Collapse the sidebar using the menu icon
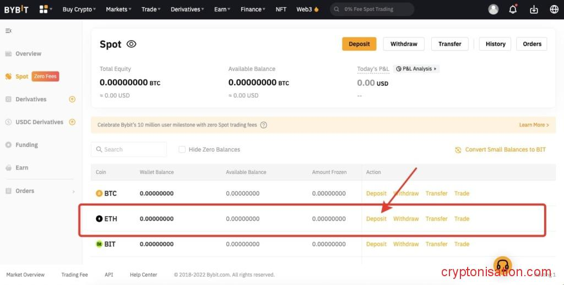Image resolution: width=564 pixels, height=285 pixels. point(8,31)
